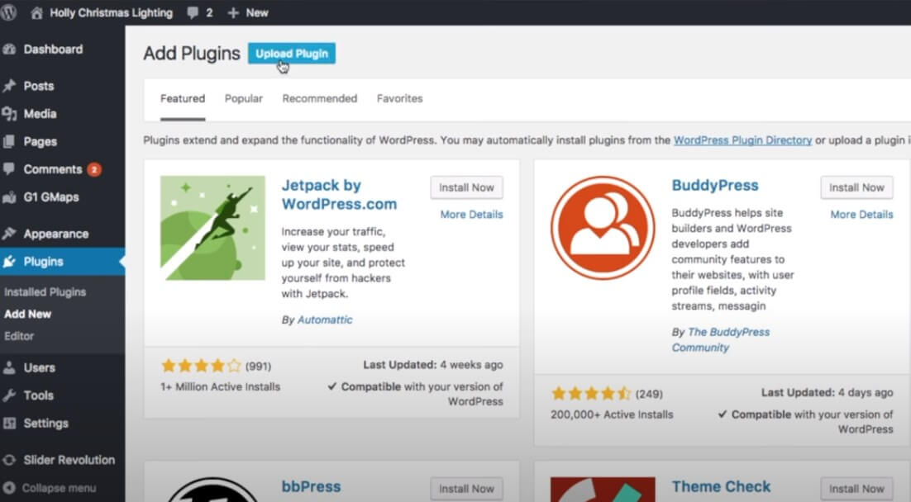Click the G1 GMaps sidebar icon
Image resolution: width=911 pixels, height=502 pixels.
click(x=9, y=197)
